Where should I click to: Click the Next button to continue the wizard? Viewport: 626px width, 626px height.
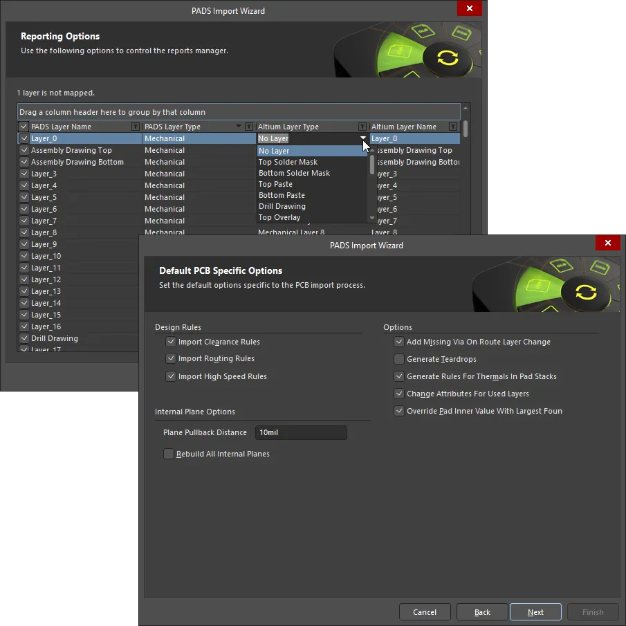(x=535, y=611)
